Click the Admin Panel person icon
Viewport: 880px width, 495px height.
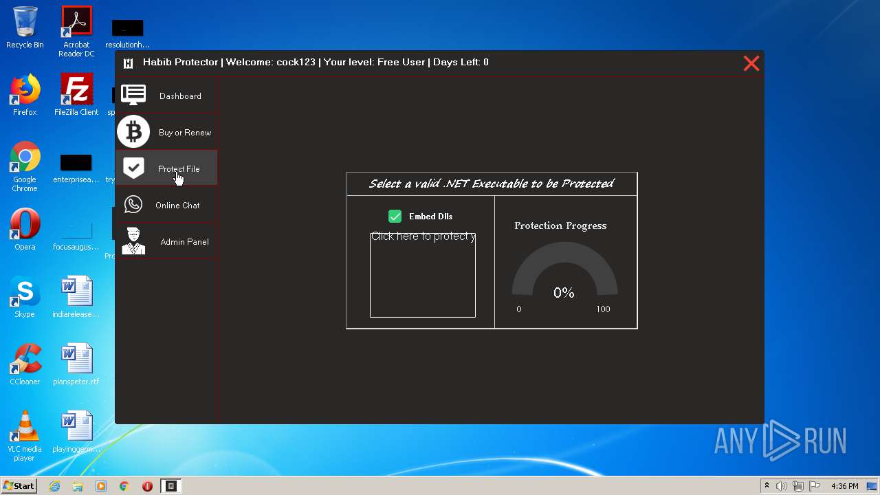coord(133,241)
